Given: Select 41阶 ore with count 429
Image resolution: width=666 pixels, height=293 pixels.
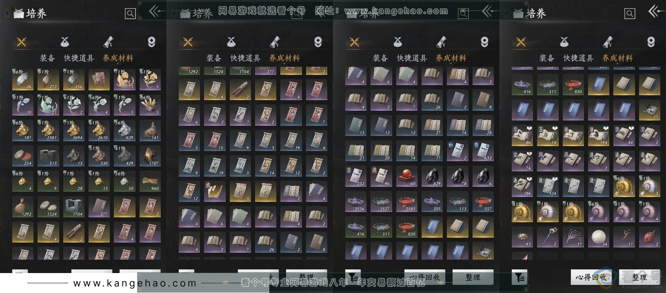Looking at the screenshot, I should [124, 156].
